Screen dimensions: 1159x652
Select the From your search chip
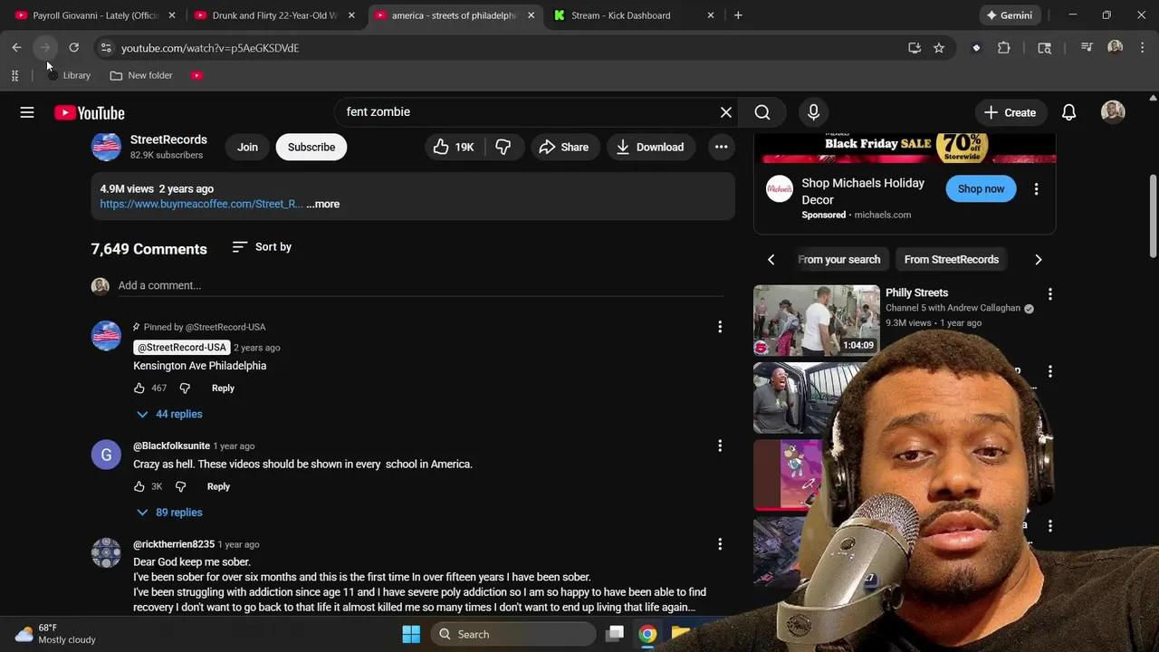[839, 260]
